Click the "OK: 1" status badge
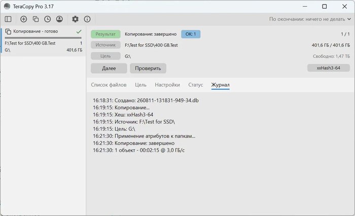This screenshot has width=355, height=216. pos(191,34)
